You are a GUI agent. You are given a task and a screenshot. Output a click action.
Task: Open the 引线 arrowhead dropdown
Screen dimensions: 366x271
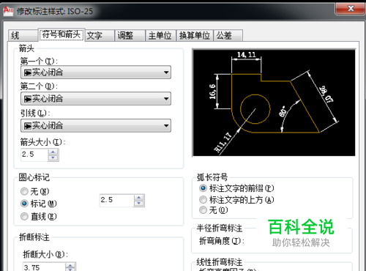point(96,125)
